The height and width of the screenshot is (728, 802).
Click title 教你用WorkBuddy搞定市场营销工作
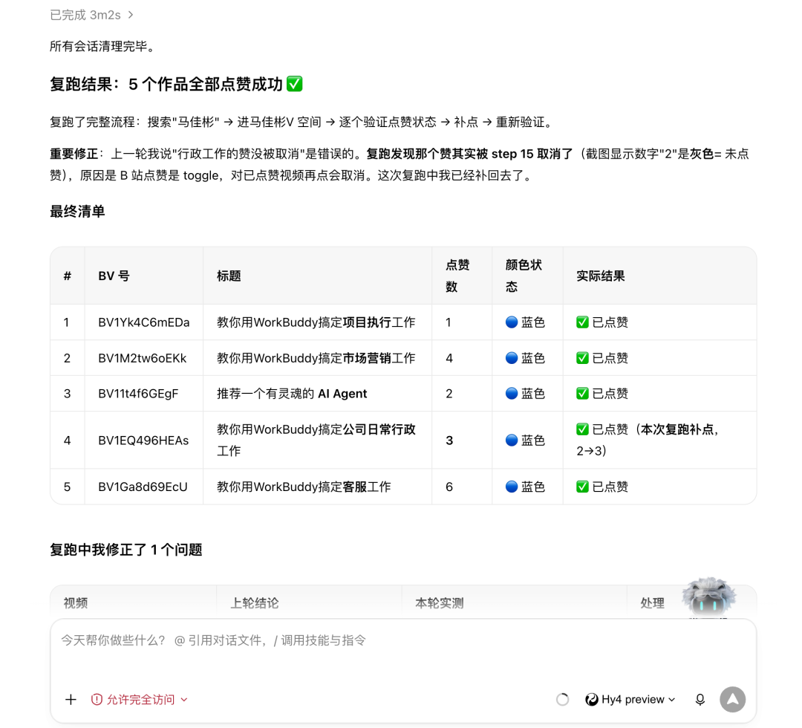pyautogui.click(x=316, y=358)
